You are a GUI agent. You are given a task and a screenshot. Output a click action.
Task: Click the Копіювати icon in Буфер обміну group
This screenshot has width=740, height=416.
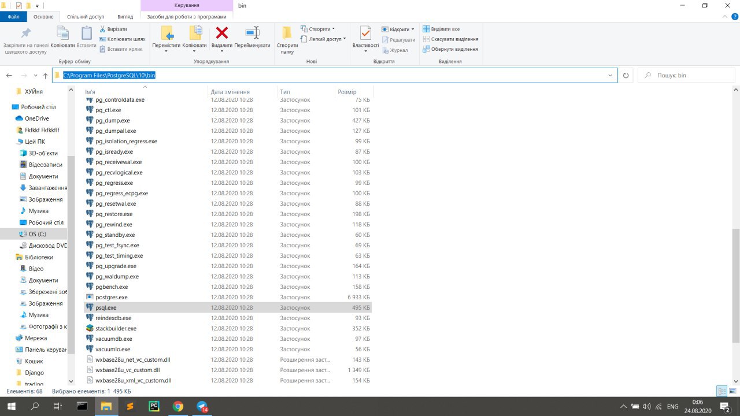62,33
